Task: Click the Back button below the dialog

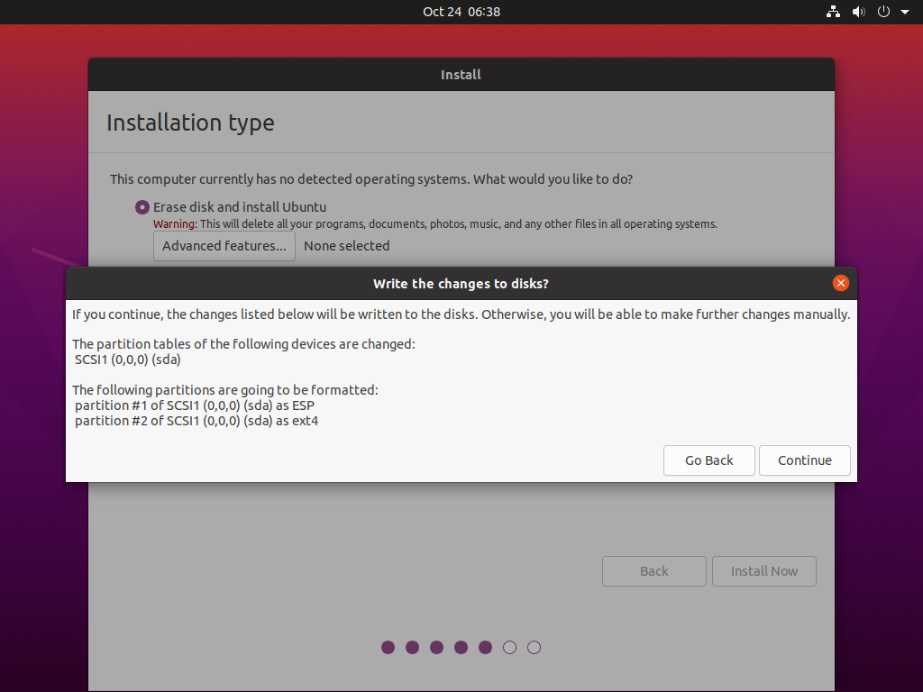Action: click(653, 571)
